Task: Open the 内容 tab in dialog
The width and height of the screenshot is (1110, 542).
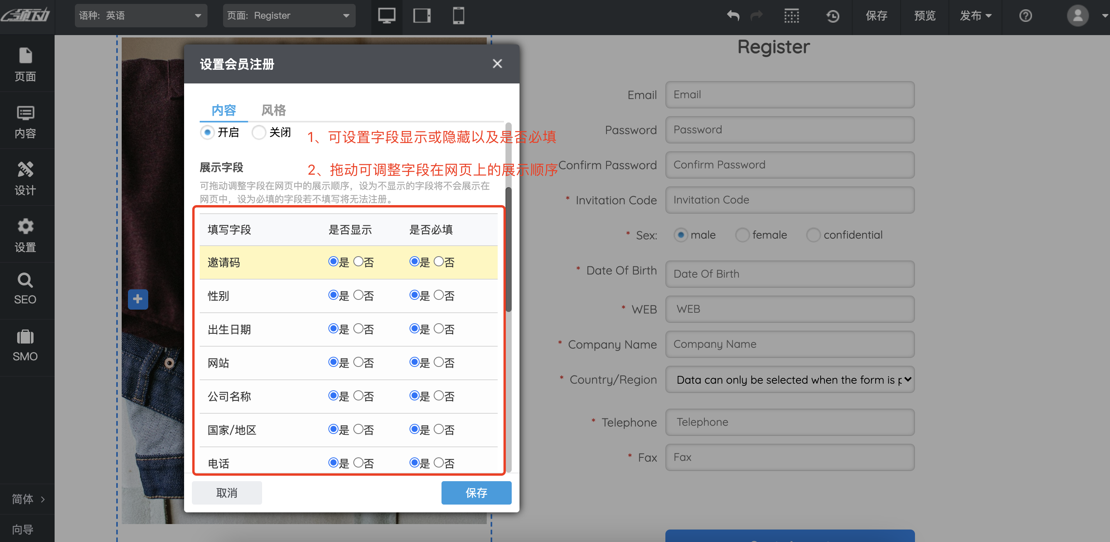Action: click(x=223, y=110)
